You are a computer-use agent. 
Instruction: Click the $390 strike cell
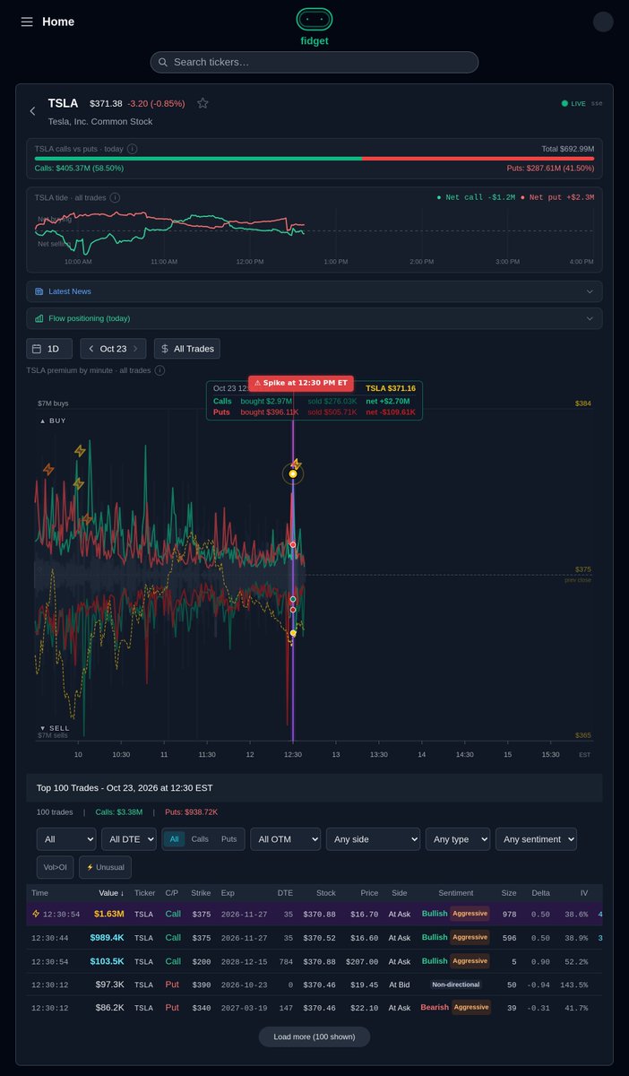pyautogui.click(x=201, y=984)
